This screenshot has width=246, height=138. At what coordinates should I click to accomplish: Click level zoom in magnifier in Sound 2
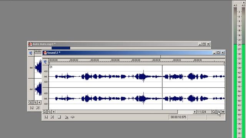50,112
